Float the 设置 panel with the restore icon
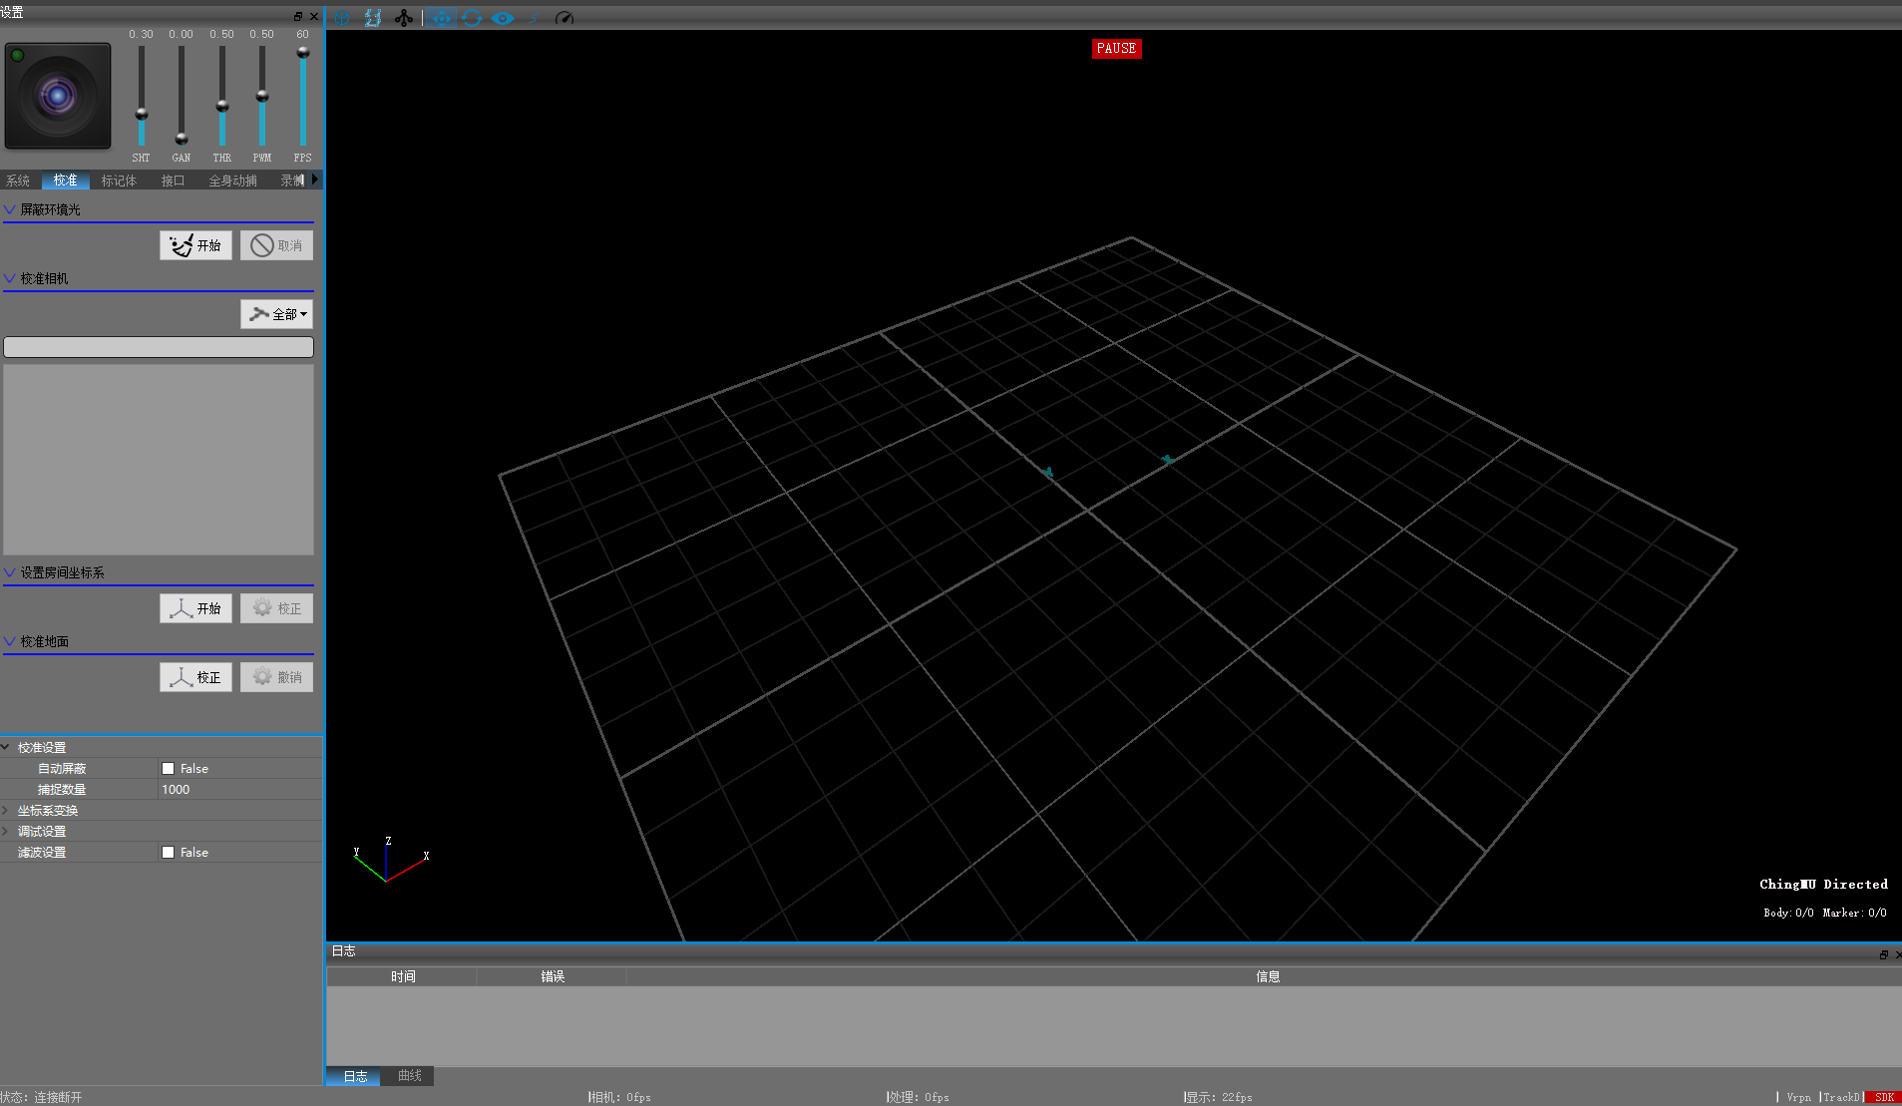Viewport: 1902px width, 1106px height. (297, 16)
